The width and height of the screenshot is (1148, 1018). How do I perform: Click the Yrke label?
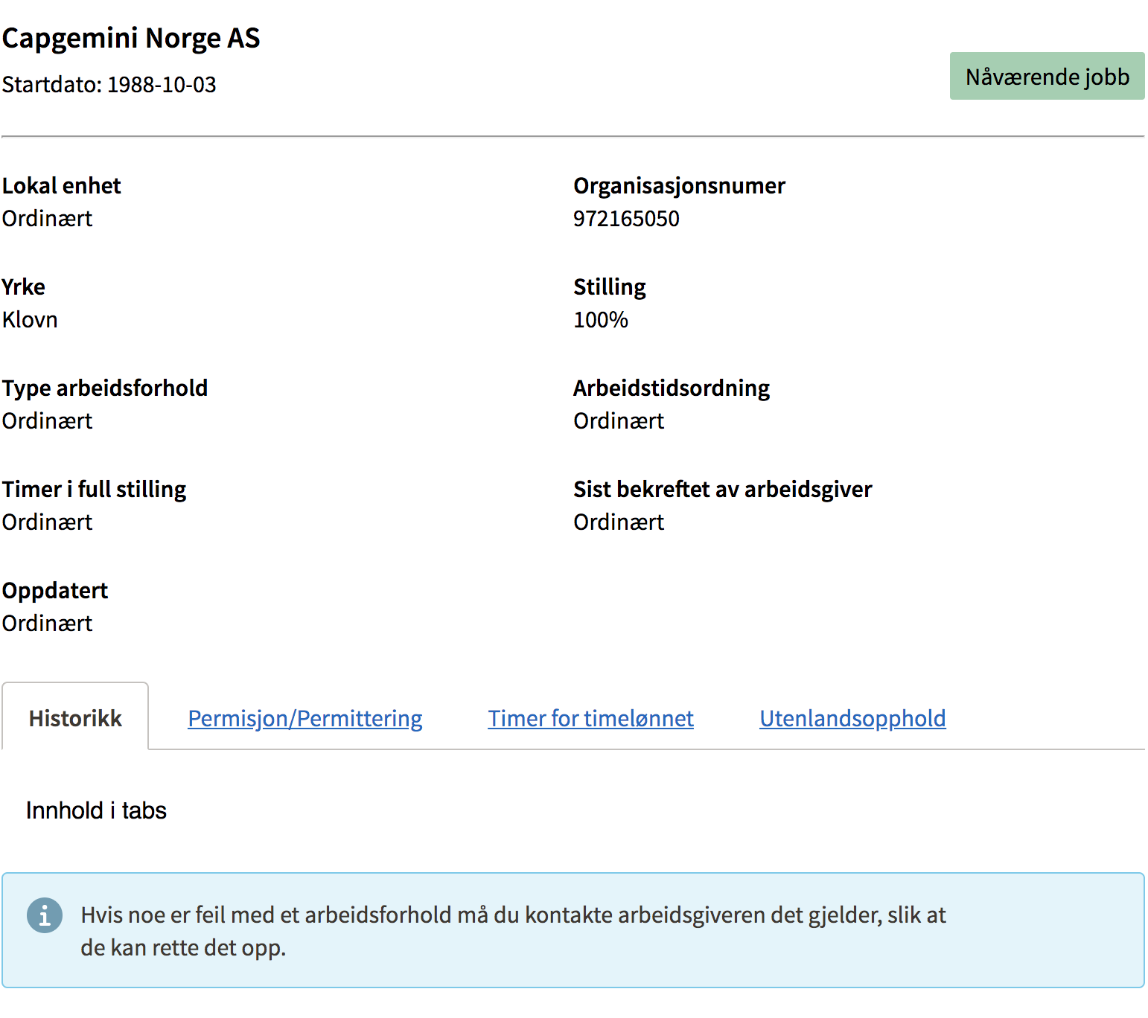pos(23,287)
